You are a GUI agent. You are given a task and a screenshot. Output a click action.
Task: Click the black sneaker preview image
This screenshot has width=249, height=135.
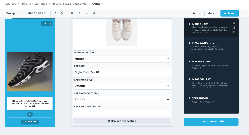pyautogui.click(x=30, y=71)
